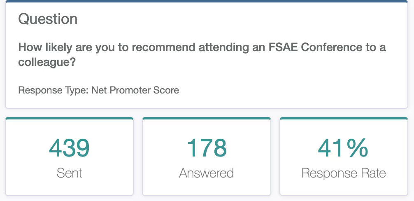Click the 439 sent count number

coord(70,148)
